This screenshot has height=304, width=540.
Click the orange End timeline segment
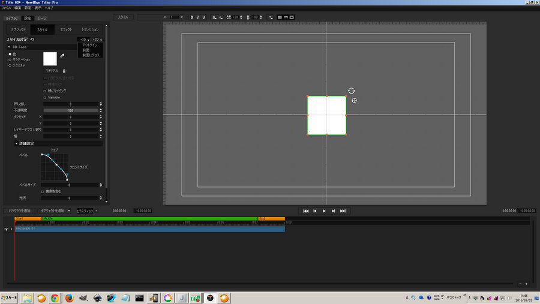tap(271, 219)
